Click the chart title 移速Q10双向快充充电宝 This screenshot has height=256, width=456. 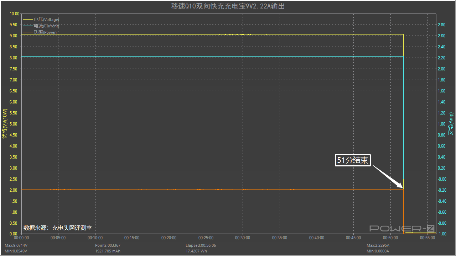click(228, 6)
